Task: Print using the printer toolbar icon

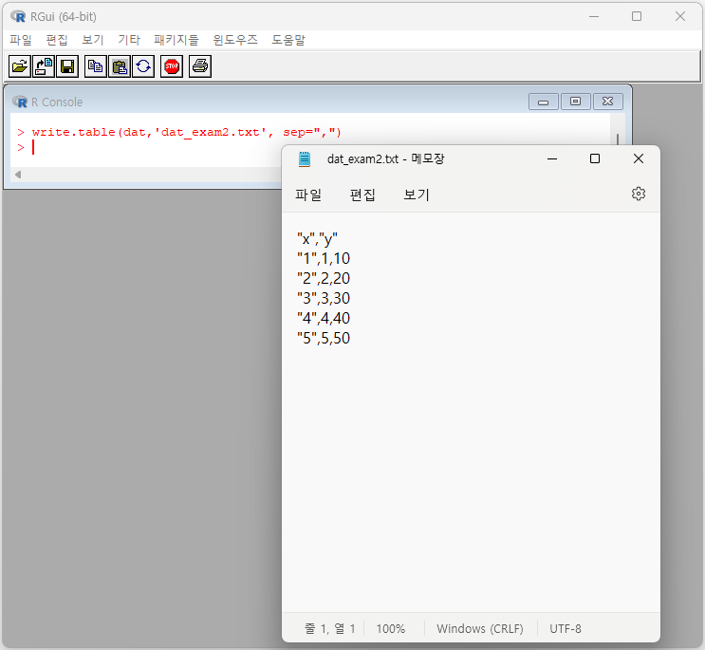Action: tap(200, 66)
